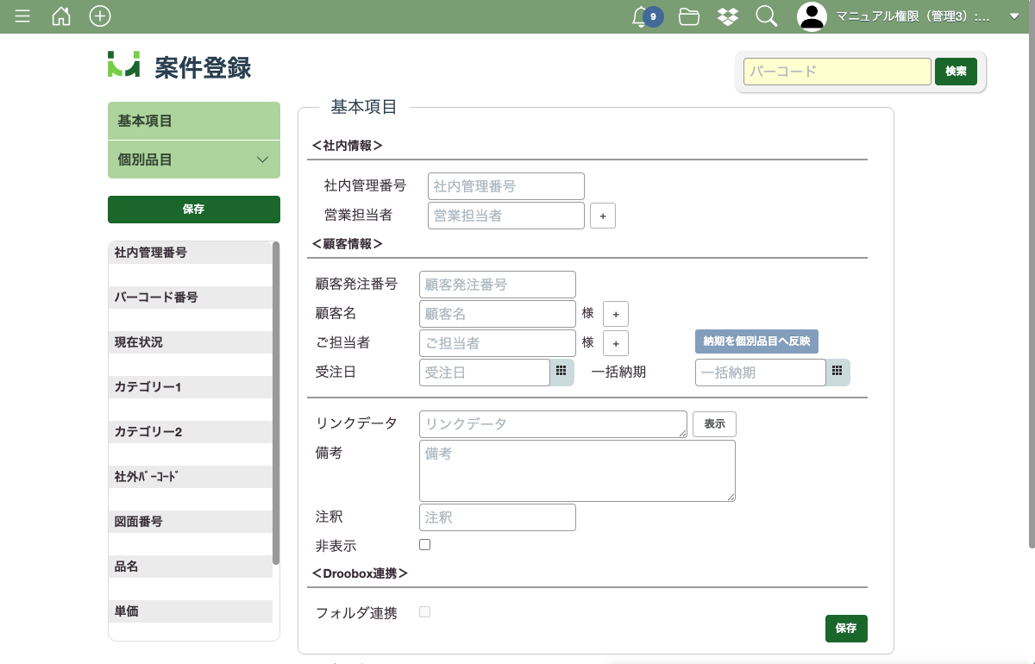Click the user avatar icon
Image resolution: width=1035 pixels, height=664 pixels.
(x=812, y=16)
